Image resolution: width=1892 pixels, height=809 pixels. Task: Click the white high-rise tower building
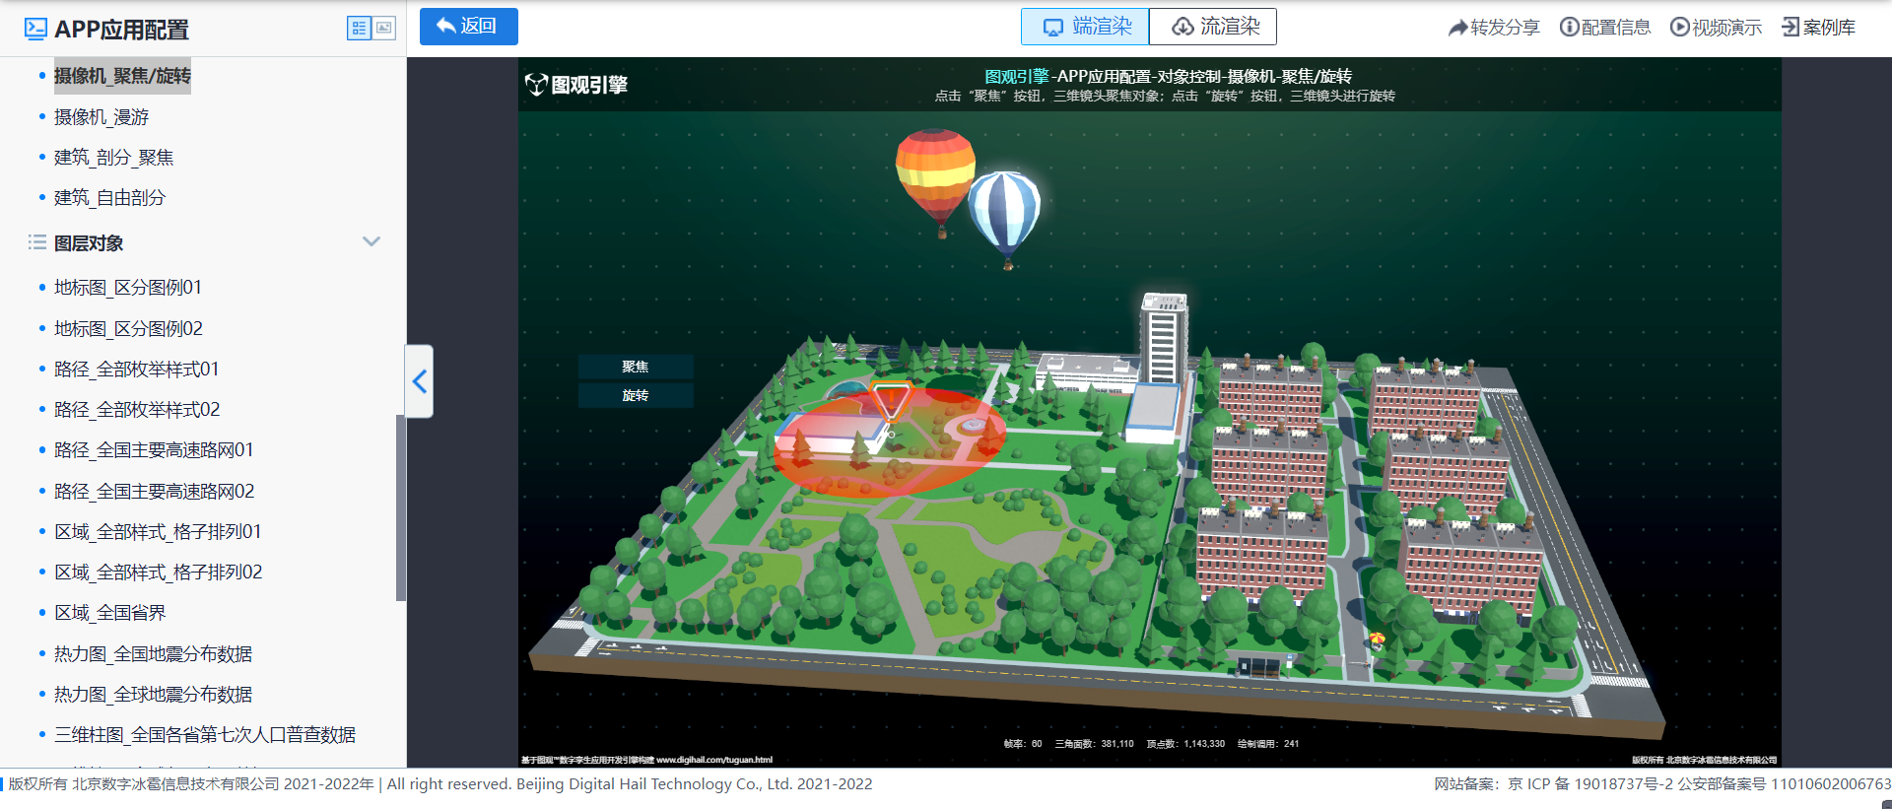pos(1163,341)
